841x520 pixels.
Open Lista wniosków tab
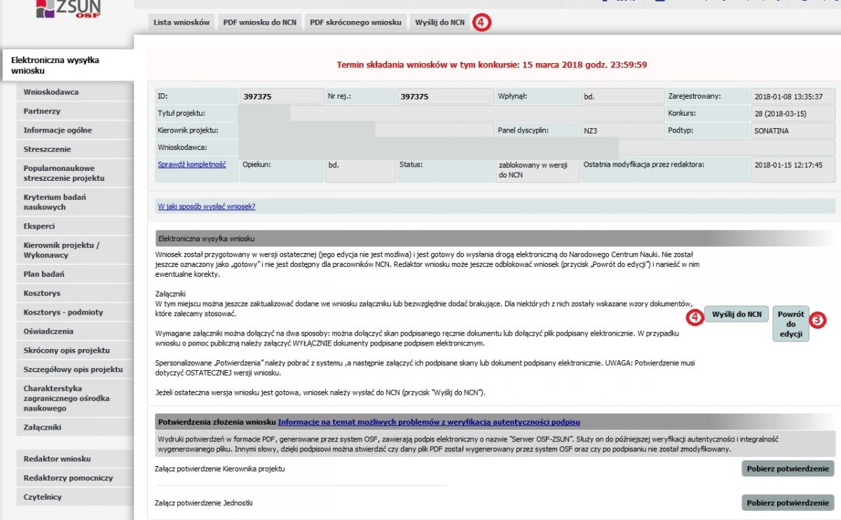coord(182,22)
